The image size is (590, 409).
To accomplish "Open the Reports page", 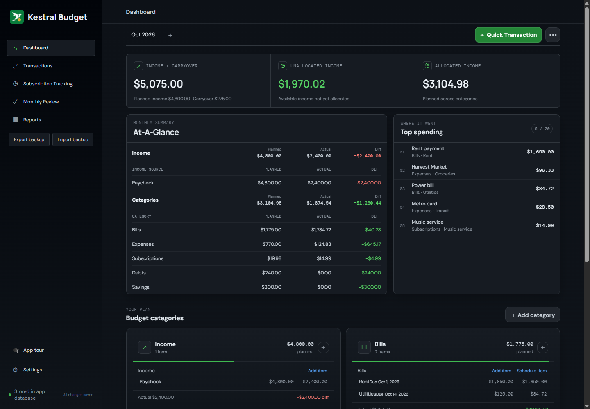I will [51, 120].
